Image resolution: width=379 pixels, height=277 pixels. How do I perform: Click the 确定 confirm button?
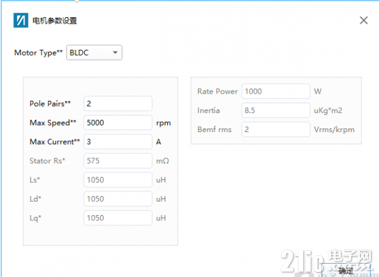[x=346, y=270]
